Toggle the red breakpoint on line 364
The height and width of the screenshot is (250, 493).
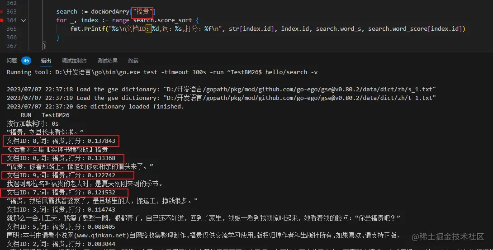coord(1,20)
